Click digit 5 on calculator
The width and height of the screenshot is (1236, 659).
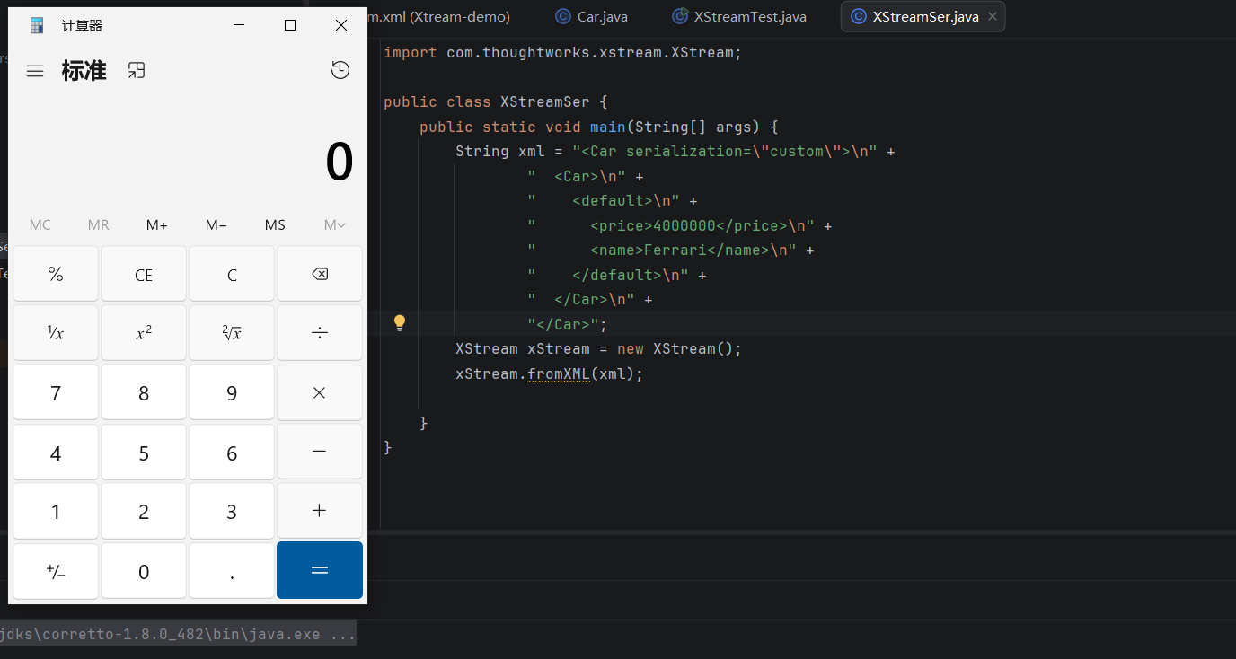(x=144, y=452)
